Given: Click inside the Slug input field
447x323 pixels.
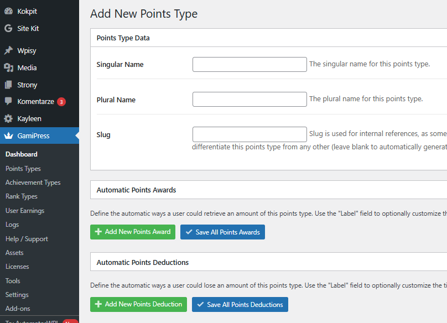Looking at the screenshot, I should click(250, 134).
